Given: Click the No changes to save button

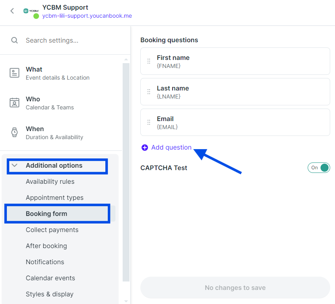Looking at the screenshot, I should click(x=235, y=288).
